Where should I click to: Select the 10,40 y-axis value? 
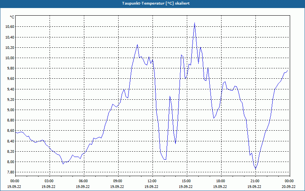pos(10,37)
